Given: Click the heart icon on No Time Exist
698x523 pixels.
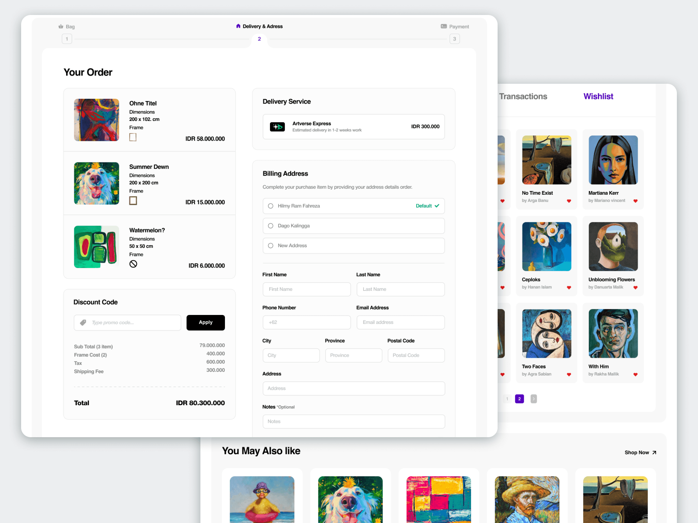Looking at the screenshot, I should click(568, 201).
